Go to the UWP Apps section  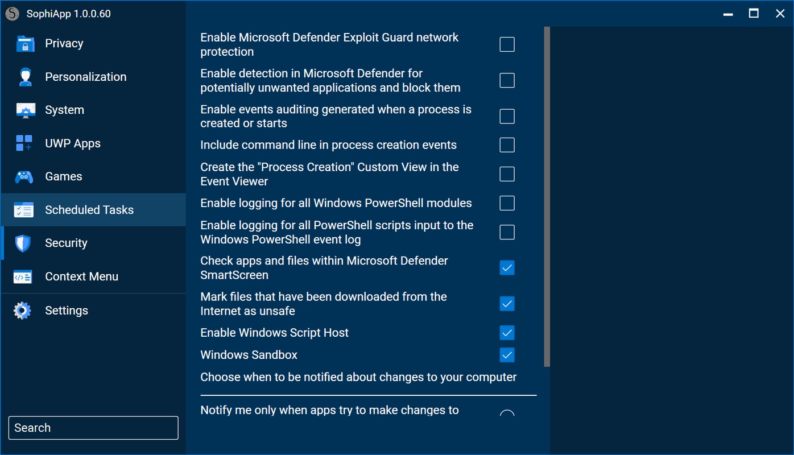click(x=73, y=143)
